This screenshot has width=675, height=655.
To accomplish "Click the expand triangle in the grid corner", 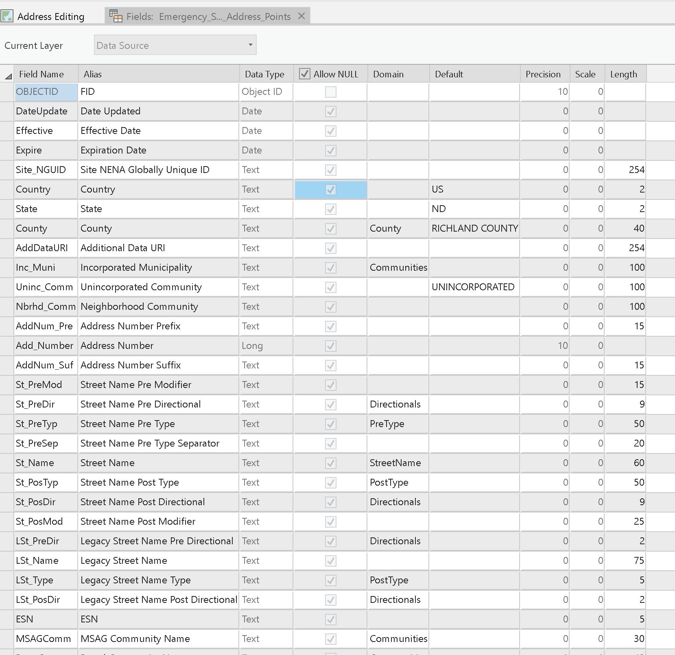I will 7,76.
